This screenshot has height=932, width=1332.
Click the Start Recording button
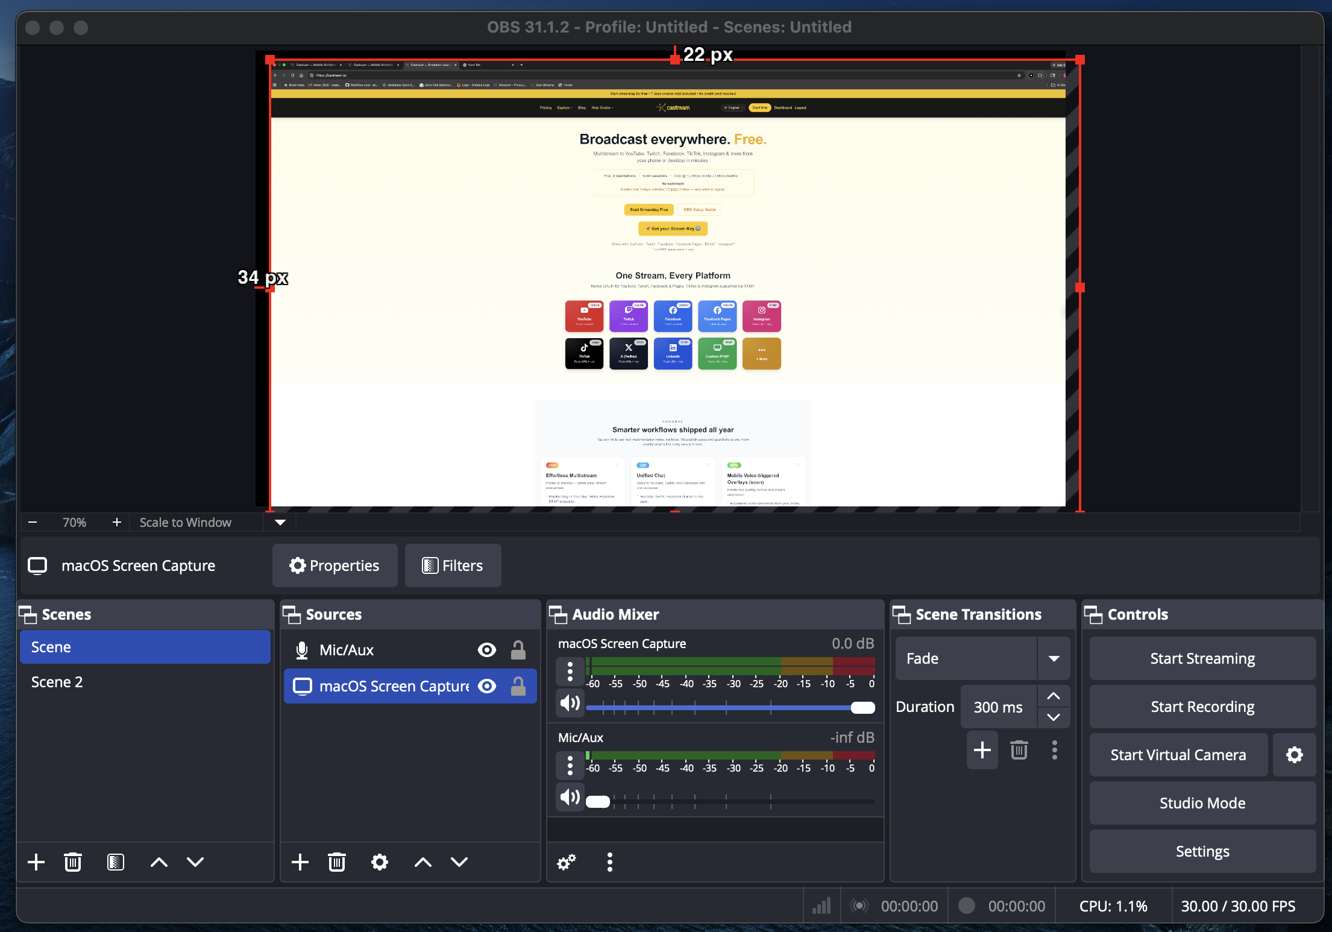tap(1202, 707)
